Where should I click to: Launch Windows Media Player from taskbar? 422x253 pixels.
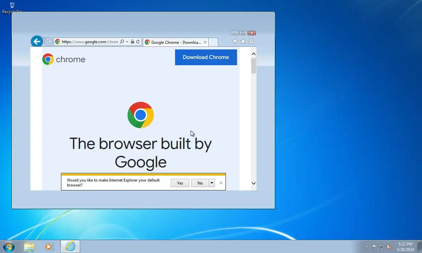point(49,246)
